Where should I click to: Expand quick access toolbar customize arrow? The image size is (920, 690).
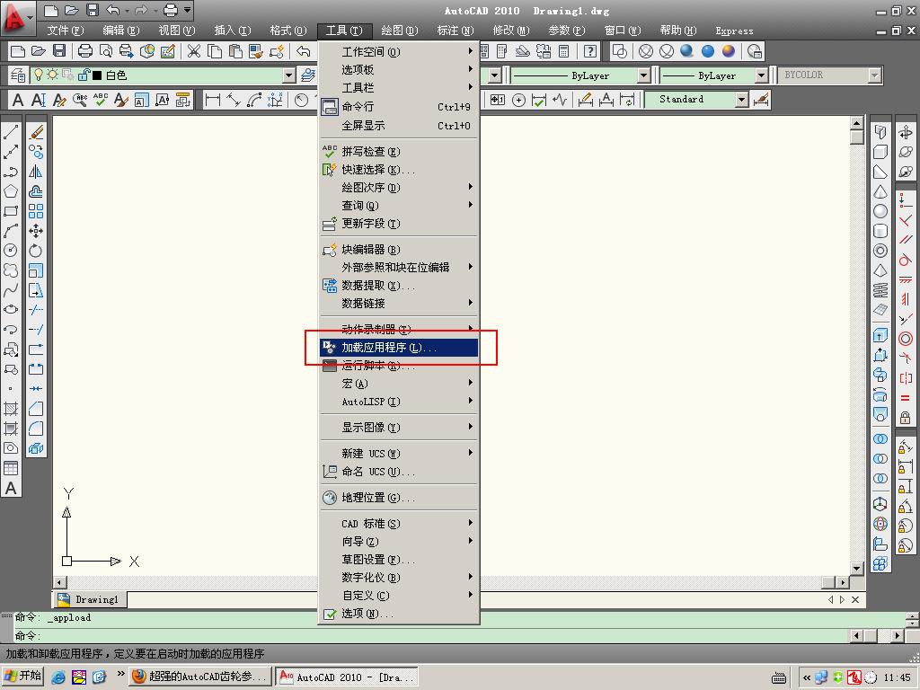[x=187, y=10]
